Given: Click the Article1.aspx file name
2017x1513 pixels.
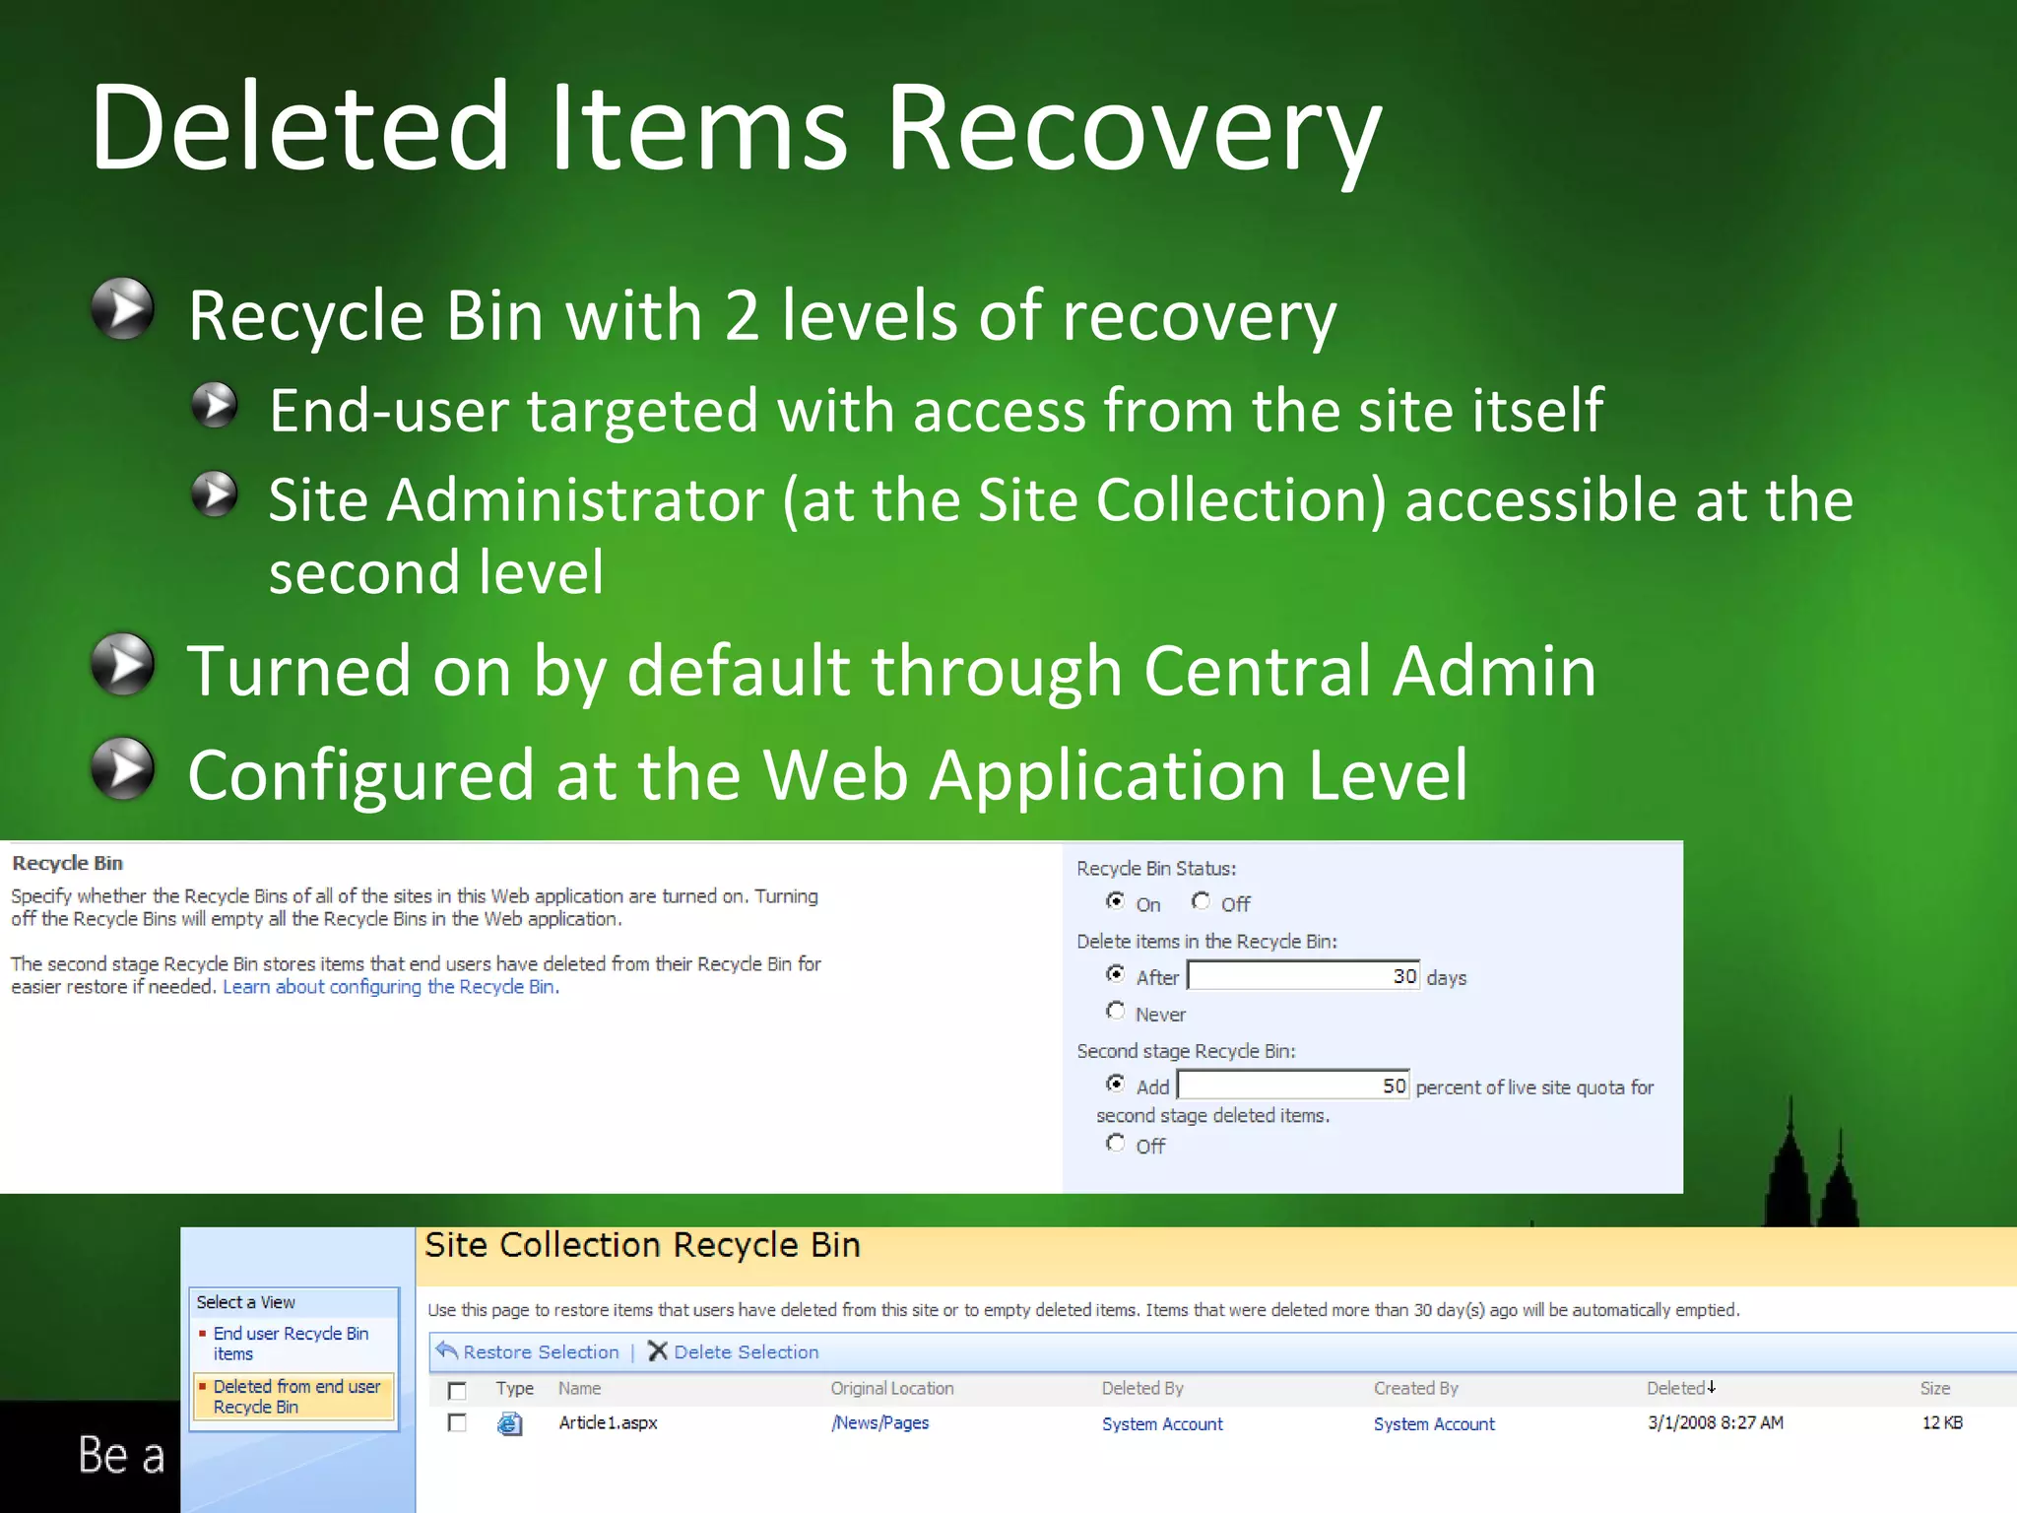Looking at the screenshot, I should pos(608,1423).
